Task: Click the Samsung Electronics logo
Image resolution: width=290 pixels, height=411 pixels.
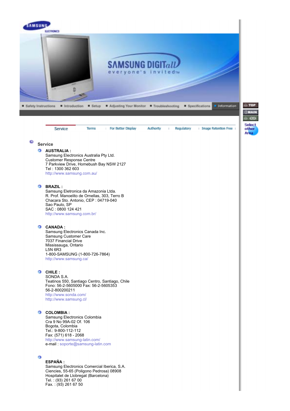Action: 41,27
